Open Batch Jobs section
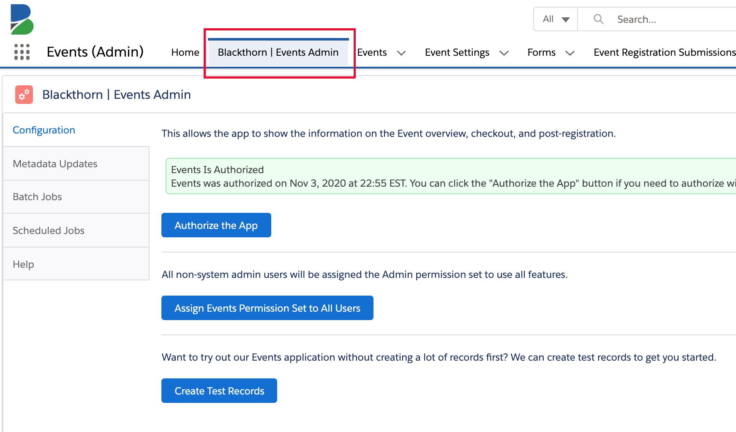 coord(76,197)
